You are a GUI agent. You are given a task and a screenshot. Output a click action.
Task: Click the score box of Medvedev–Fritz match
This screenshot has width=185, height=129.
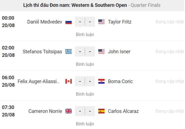point(85,22)
